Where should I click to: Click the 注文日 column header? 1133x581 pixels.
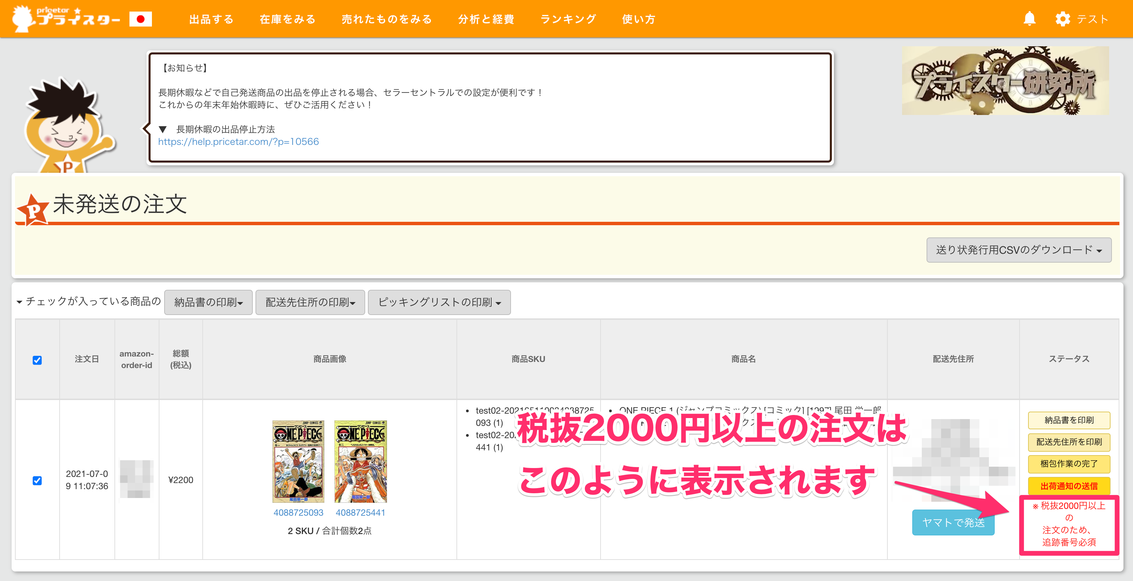tap(87, 359)
